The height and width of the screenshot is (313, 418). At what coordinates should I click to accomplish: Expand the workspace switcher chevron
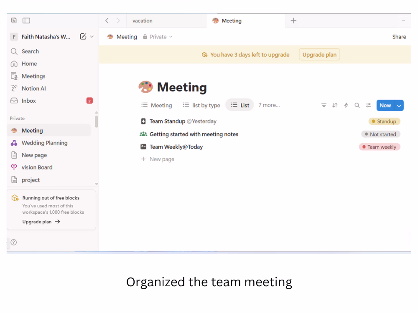92,37
